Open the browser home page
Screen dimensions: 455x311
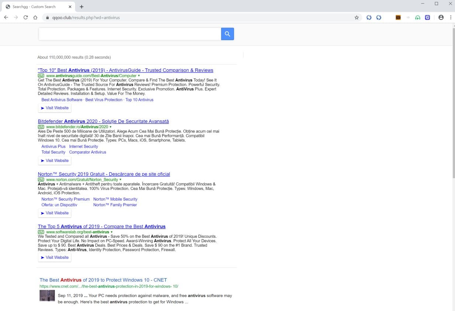[35, 17]
